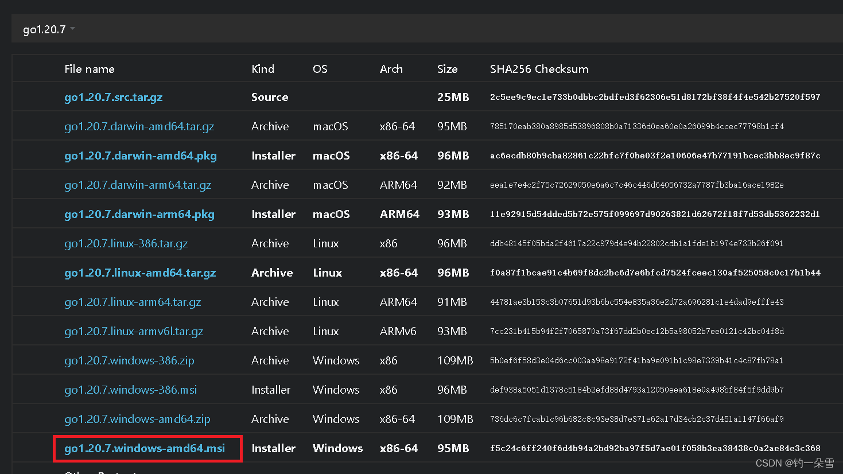Click 91MB in the linux-arm64 row

452,302
